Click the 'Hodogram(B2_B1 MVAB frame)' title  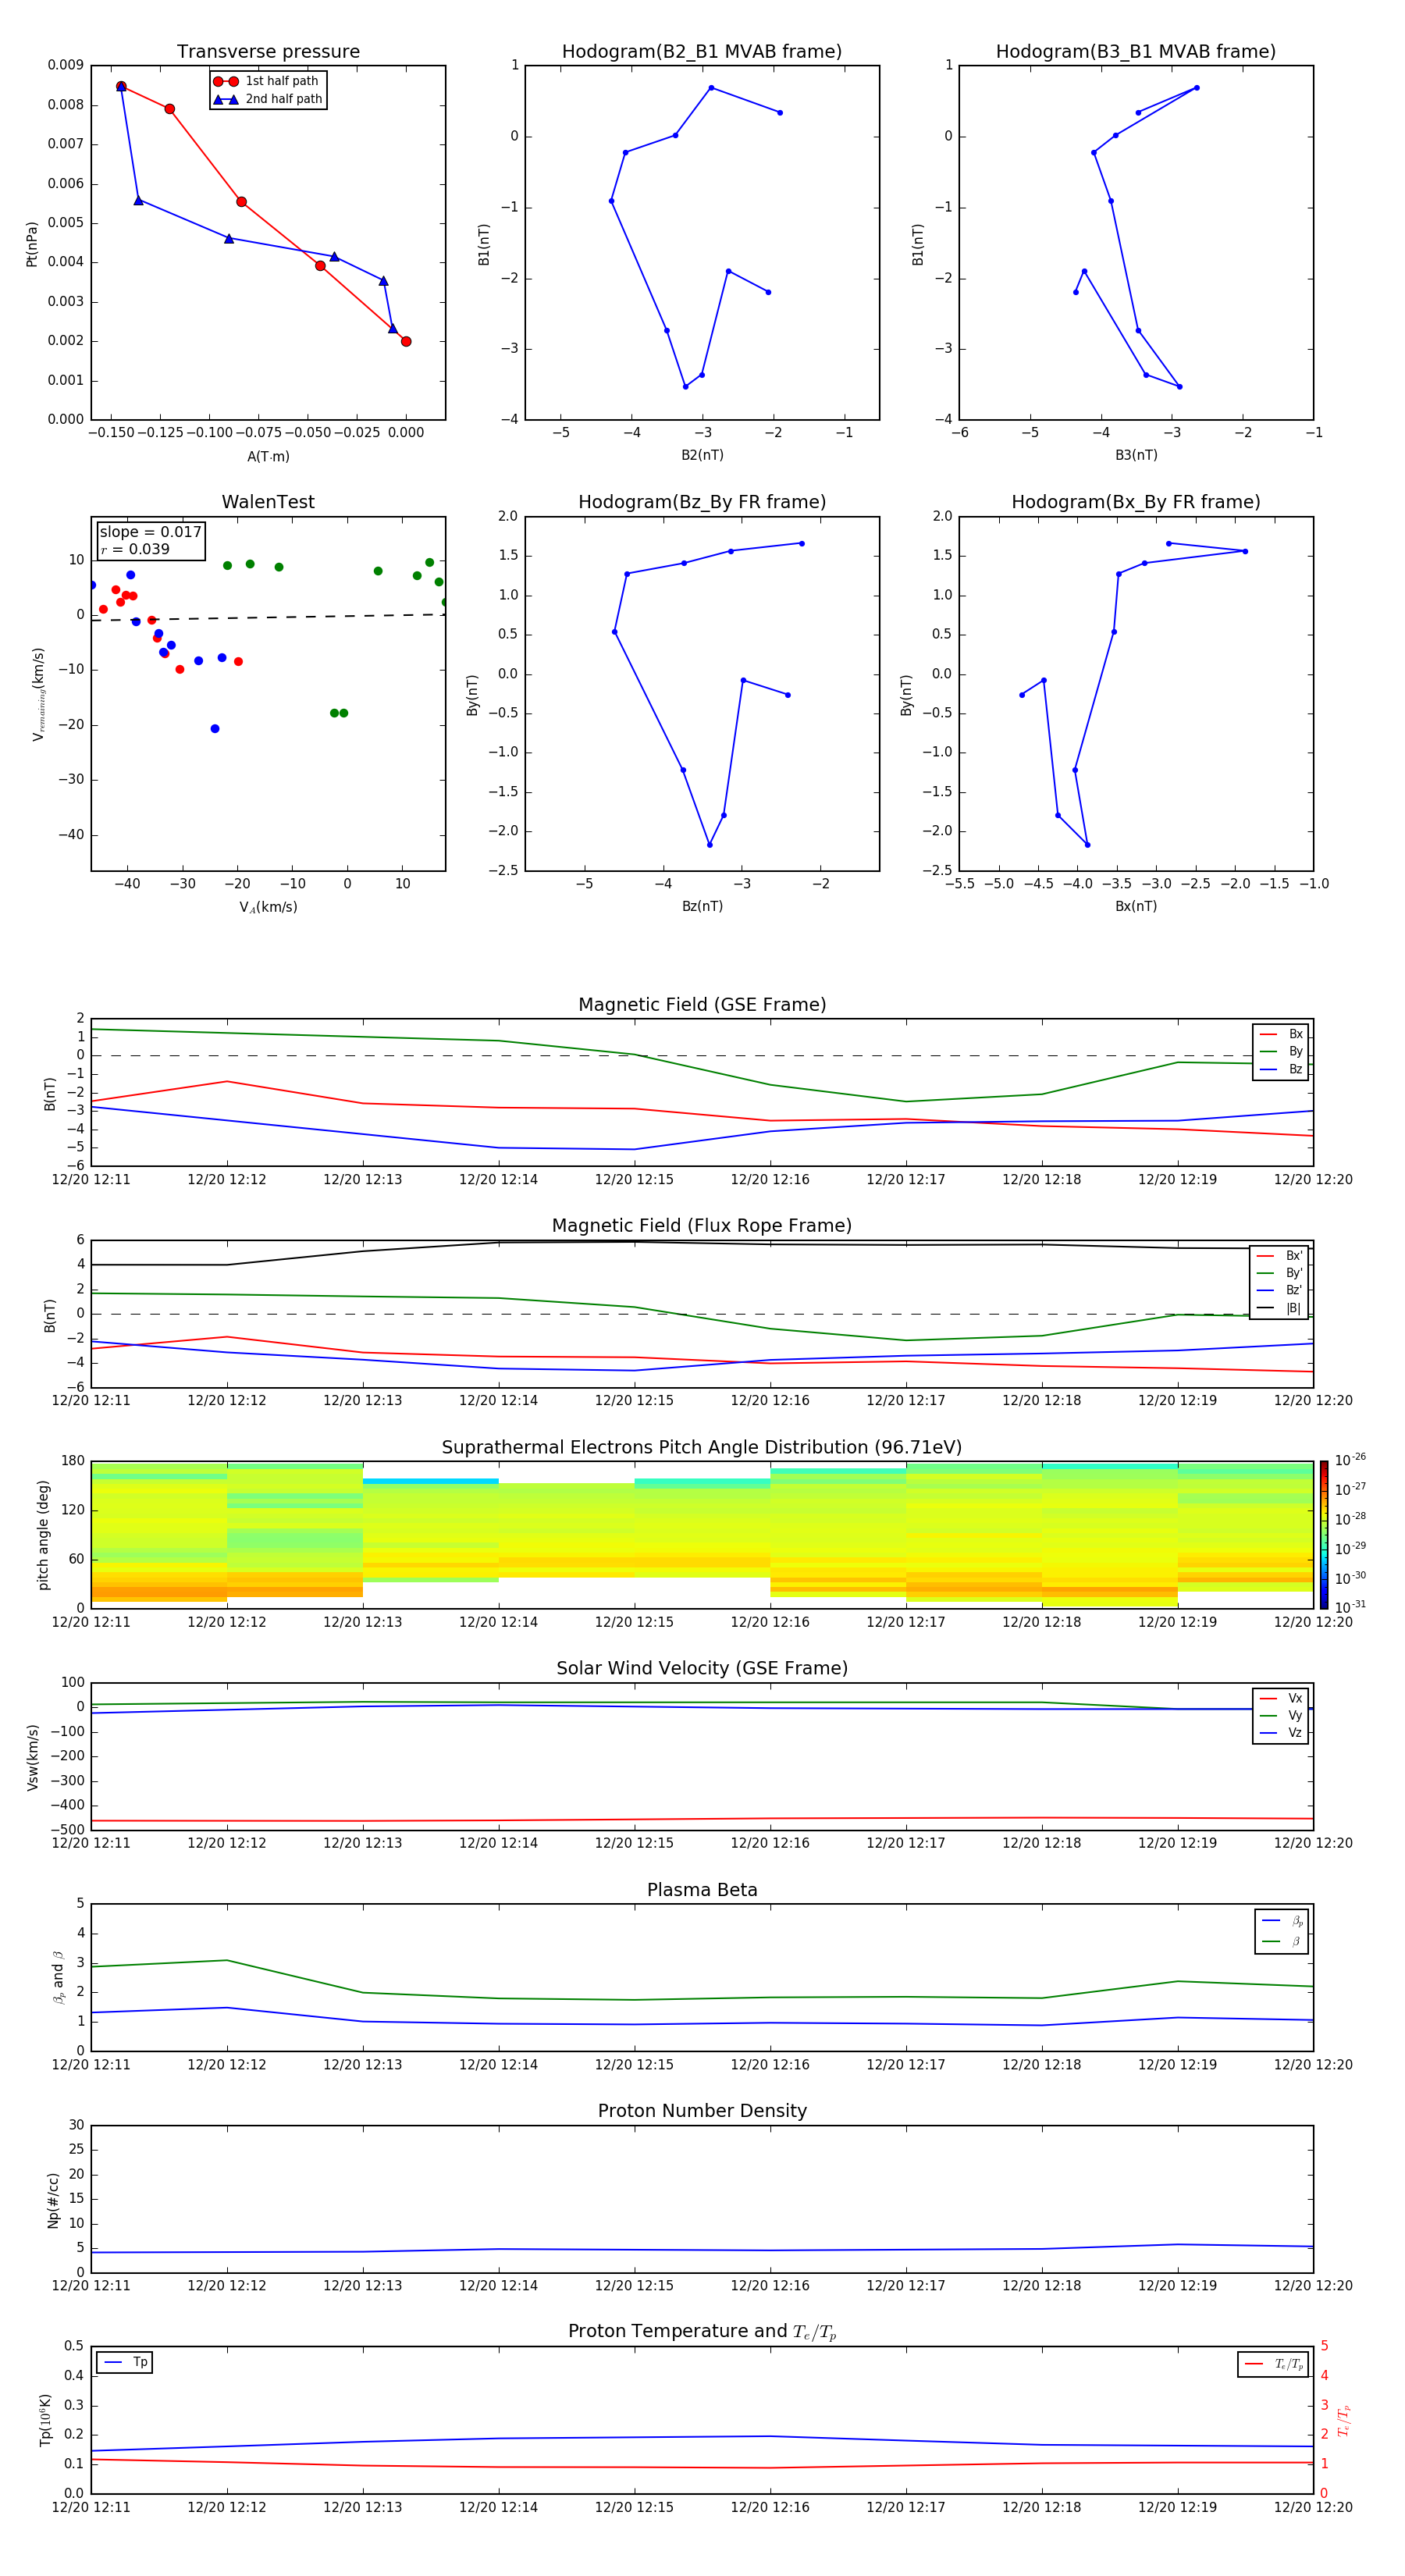pos(702,52)
